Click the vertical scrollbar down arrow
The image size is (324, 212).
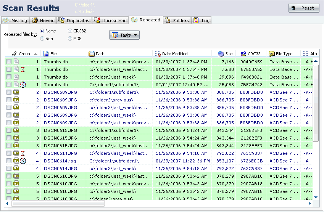click(316, 197)
